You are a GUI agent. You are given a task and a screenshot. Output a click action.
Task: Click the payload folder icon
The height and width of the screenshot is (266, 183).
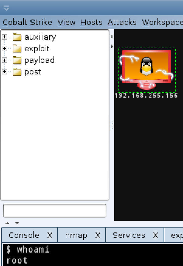coord(17,60)
